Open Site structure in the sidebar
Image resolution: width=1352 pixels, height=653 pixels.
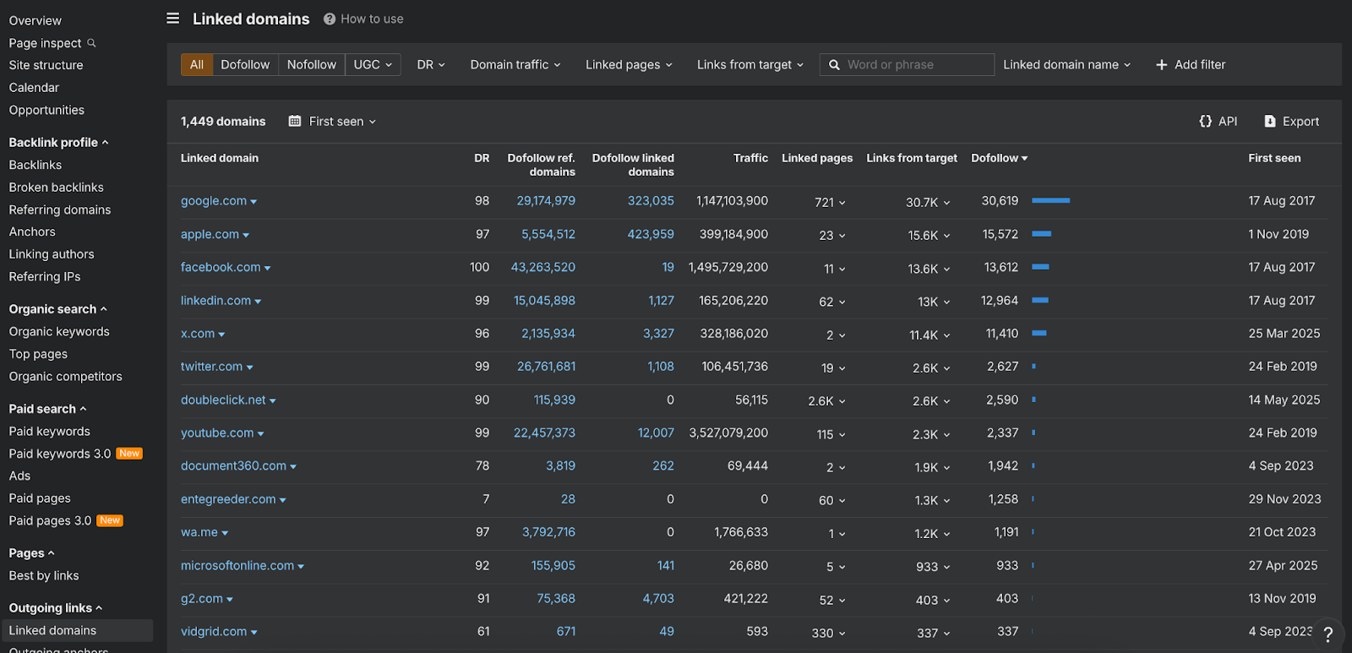coord(46,65)
